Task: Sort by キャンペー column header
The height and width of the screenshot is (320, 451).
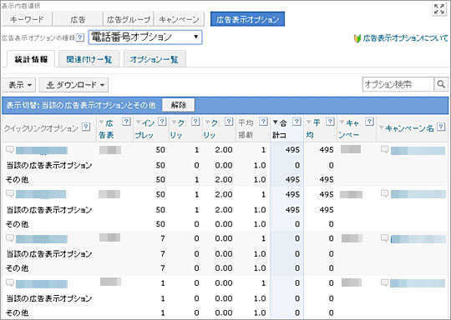Action: (x=350, y=129)
